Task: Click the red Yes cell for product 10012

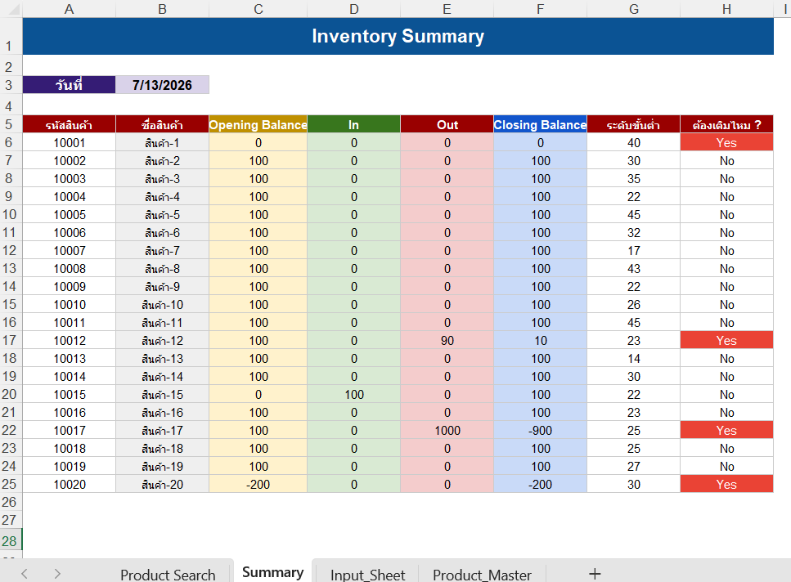Action: click(x=726, y=340)
